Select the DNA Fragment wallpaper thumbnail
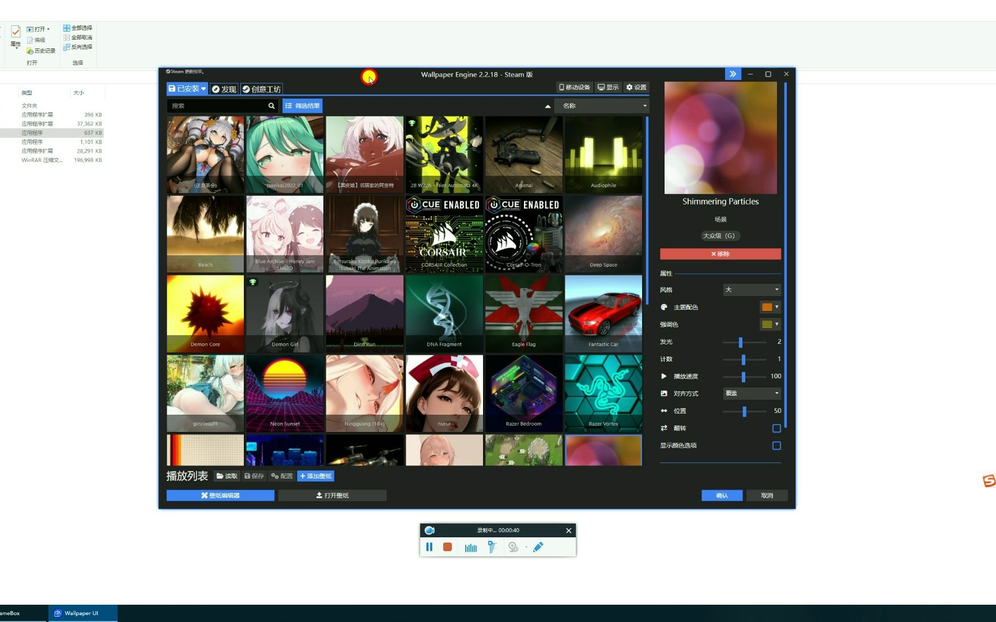 point(444,314)
